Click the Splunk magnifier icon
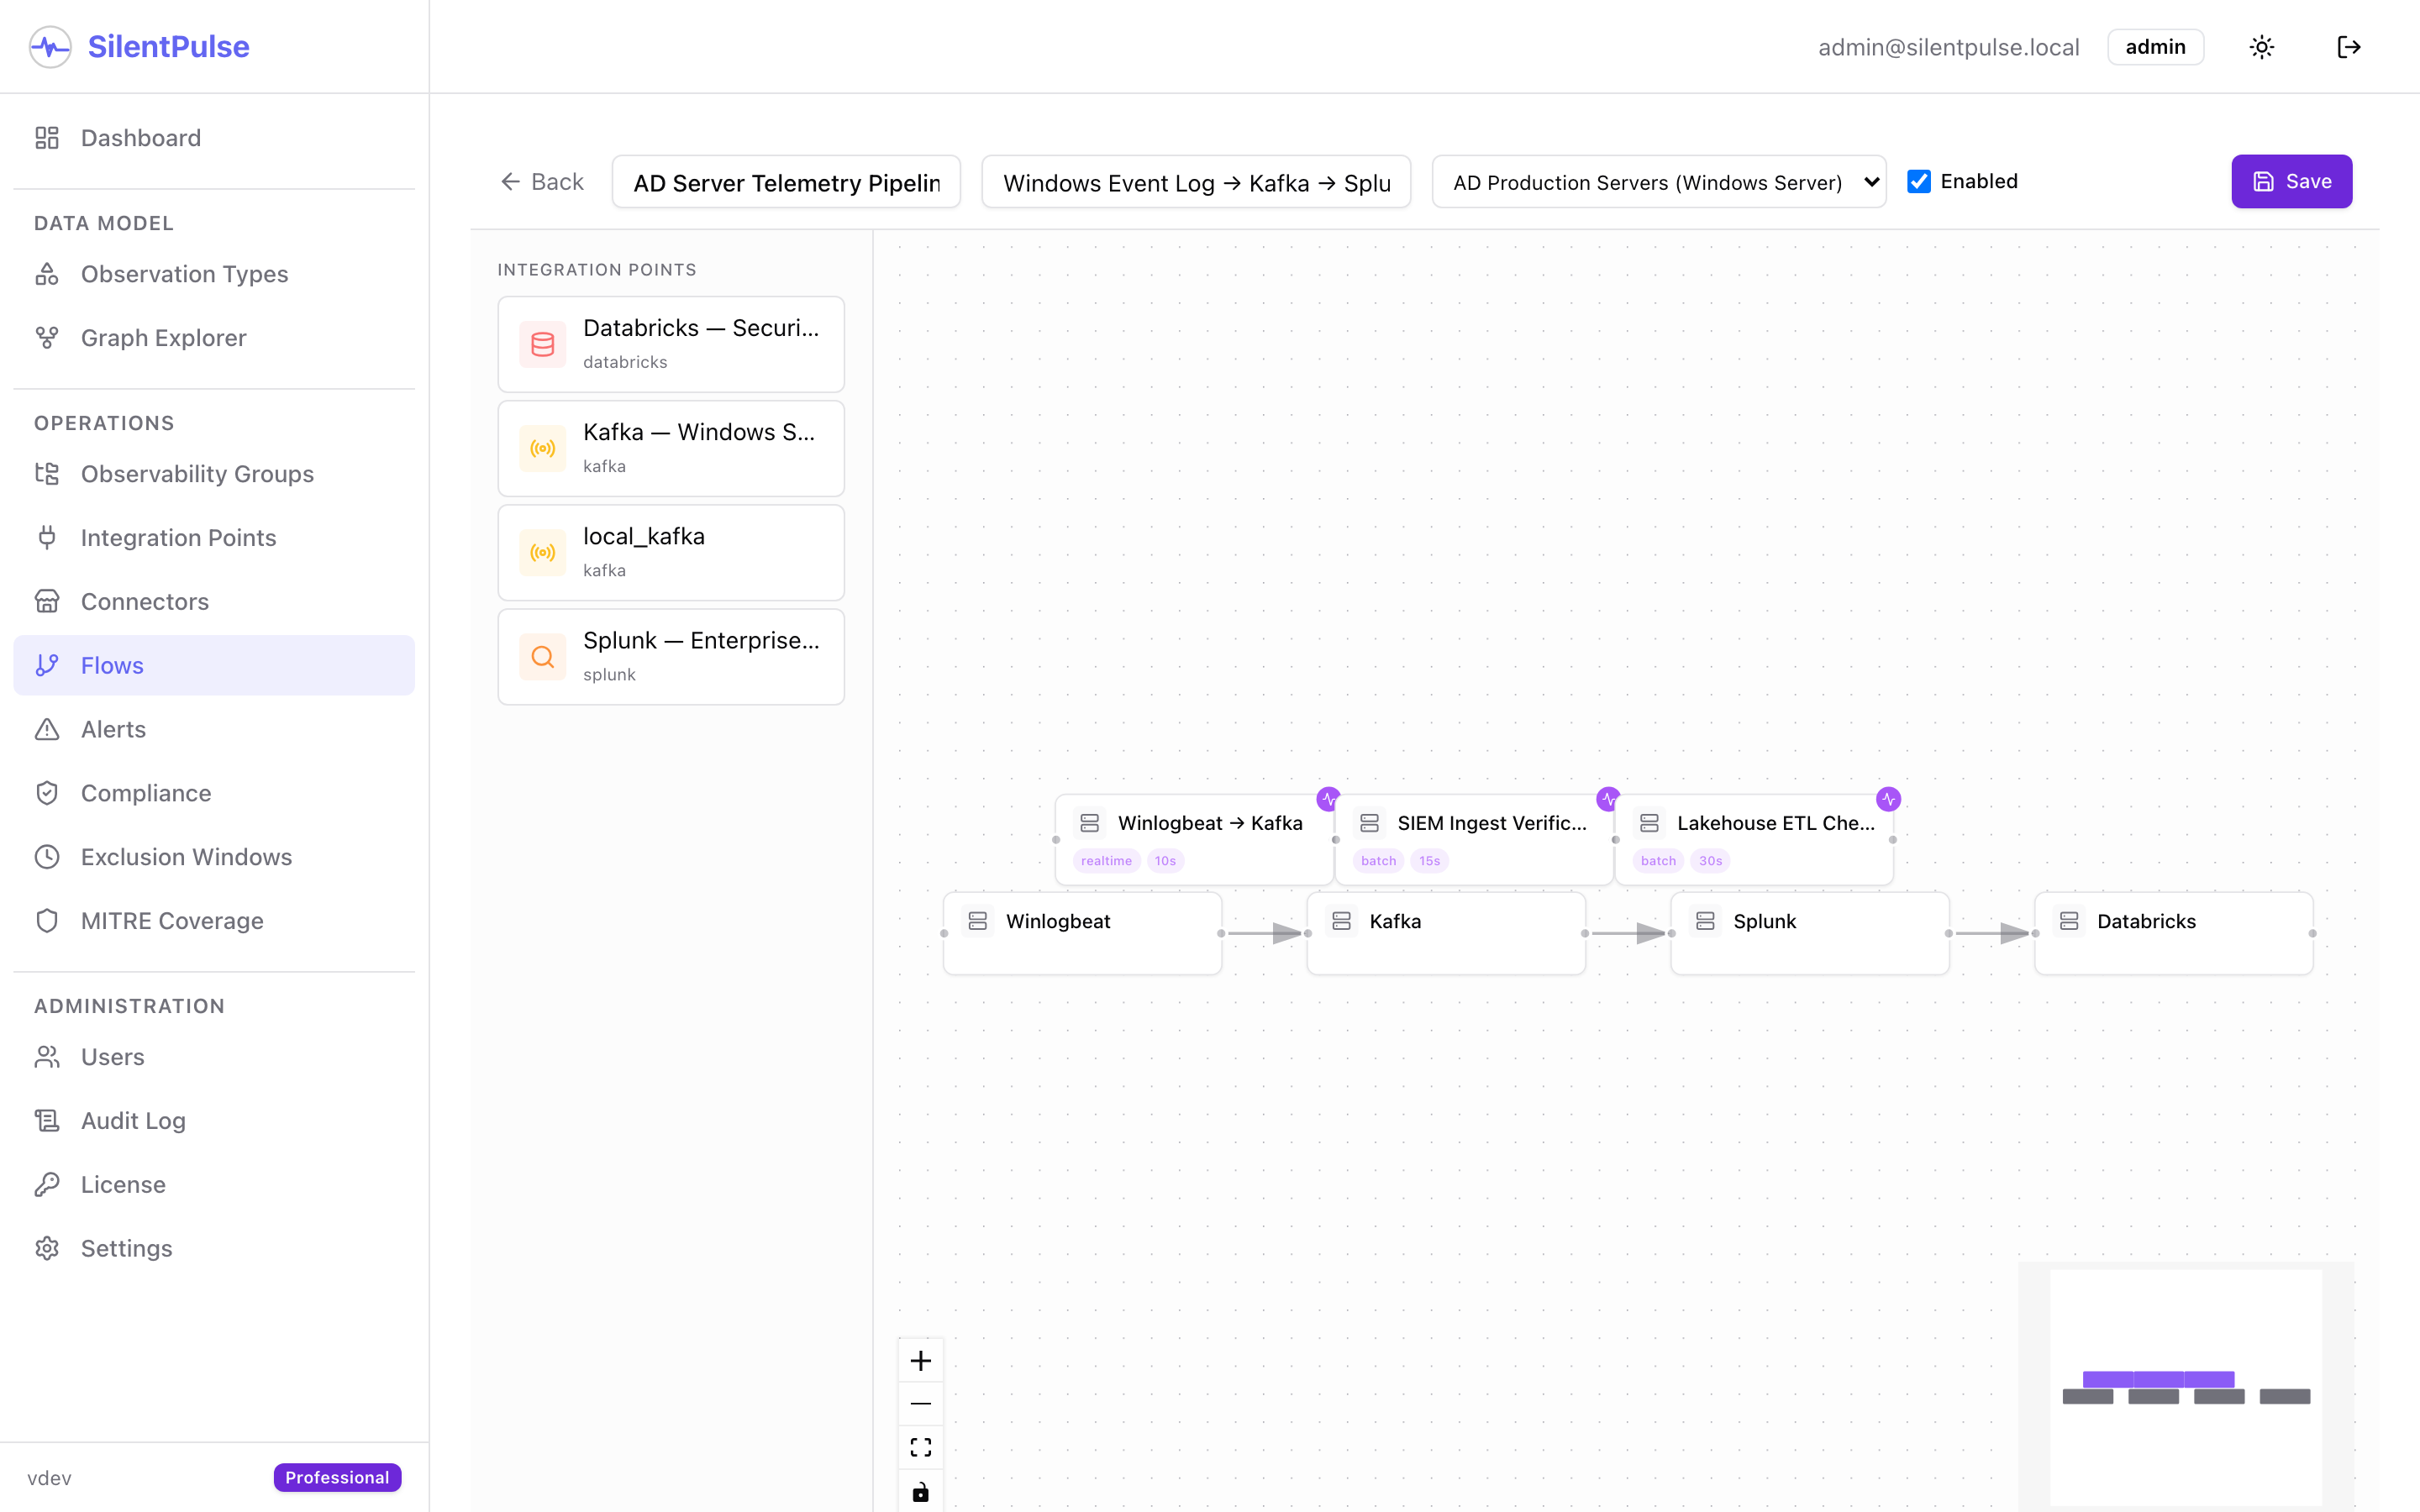The width and height of the screenshot is (2420, 1512). pos(542,657)
